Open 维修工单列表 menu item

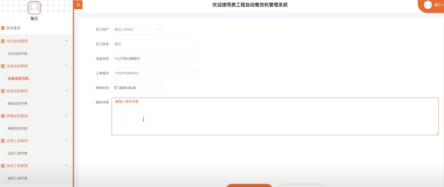pyautogui.click(x=18, y=178)
